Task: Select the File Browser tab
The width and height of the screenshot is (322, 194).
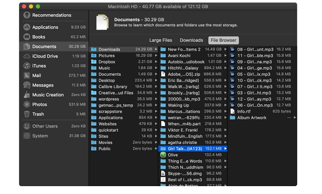Action: (x=224, y=40)
